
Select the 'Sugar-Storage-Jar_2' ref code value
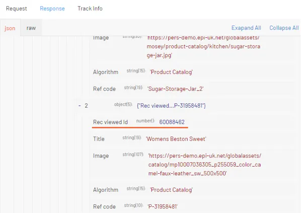coord(175,89)
